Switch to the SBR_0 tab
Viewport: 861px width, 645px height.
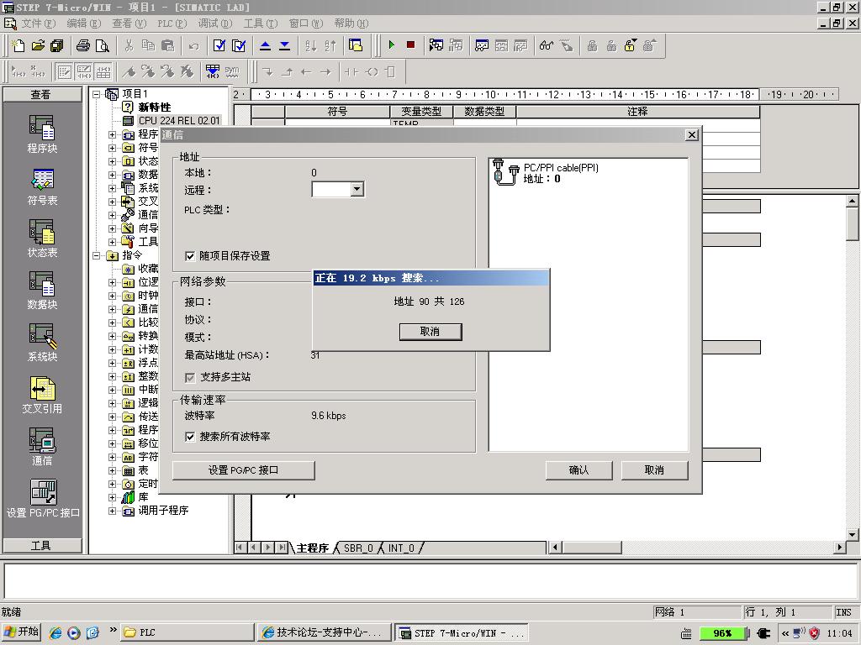[358, 548]
